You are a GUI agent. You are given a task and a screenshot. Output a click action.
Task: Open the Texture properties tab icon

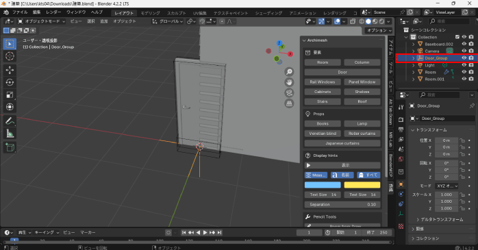401,226
